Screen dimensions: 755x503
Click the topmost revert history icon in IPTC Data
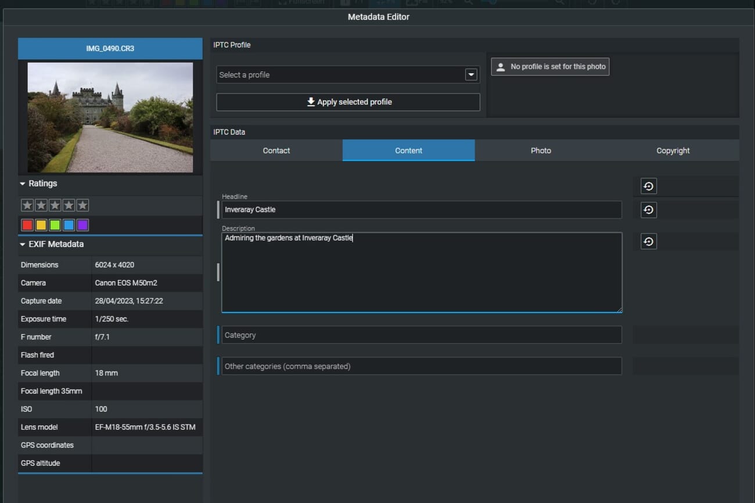click(x=648, y=186)
